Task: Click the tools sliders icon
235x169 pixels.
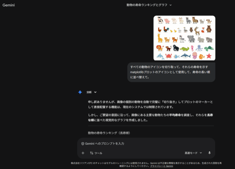Action: [x=91, y=153]
